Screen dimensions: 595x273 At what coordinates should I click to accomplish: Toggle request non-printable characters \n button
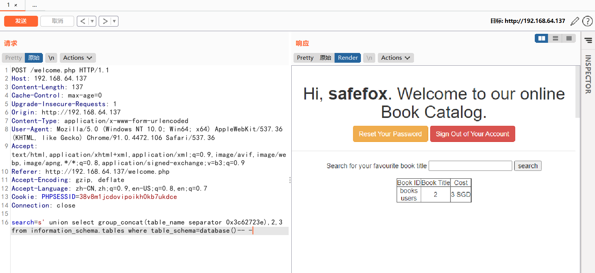click(51, 58)
